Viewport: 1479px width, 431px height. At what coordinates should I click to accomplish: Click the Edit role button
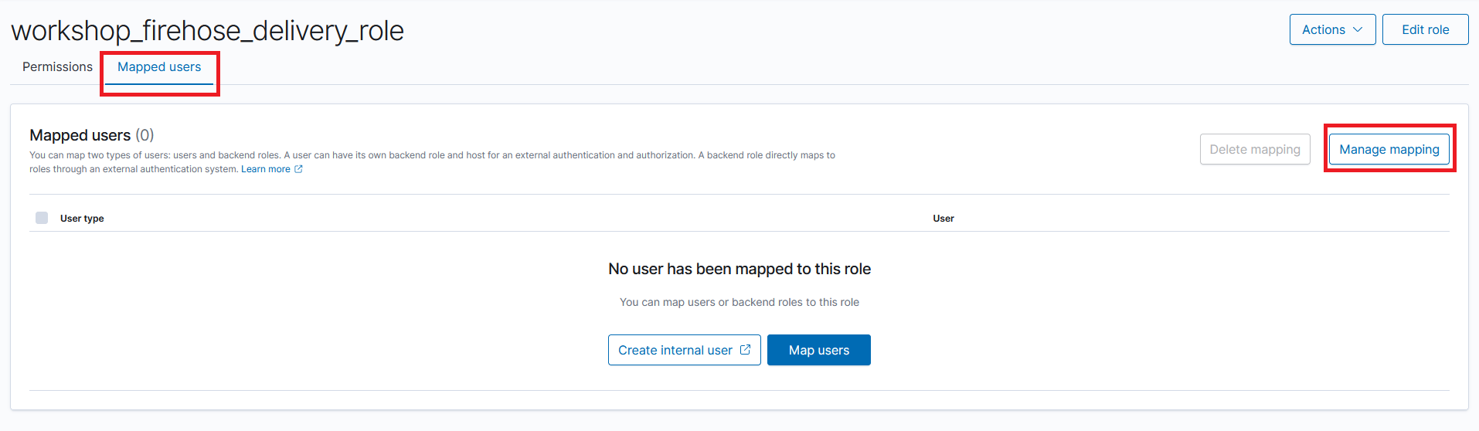(x=1425, y=29)
